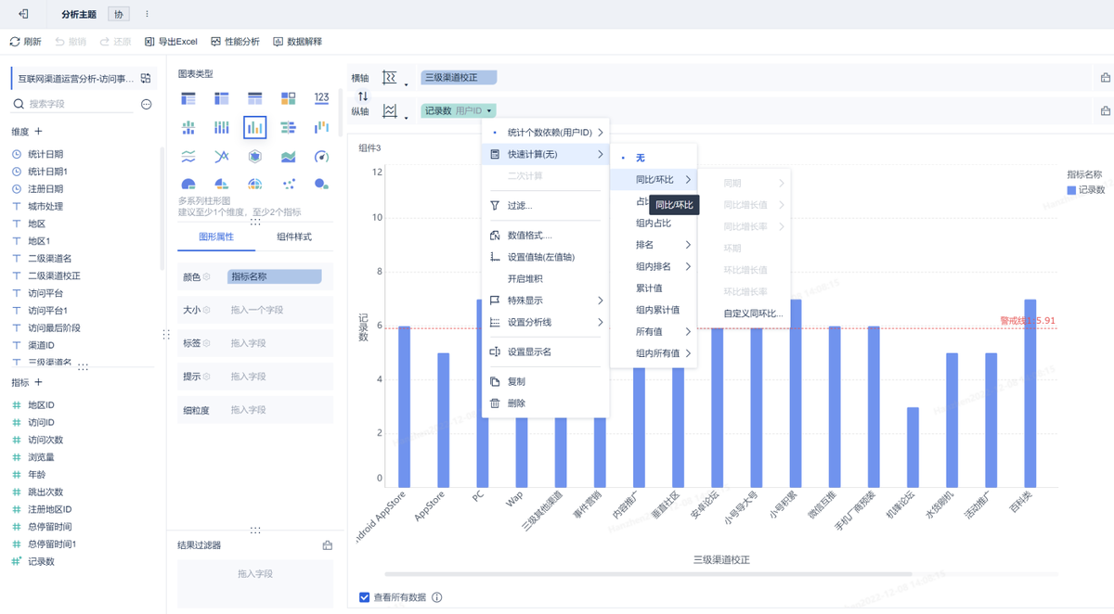Viewport: 1114px width, 614px height.
Task: Swap horizontal and vertical axes icon
Action: coord(363,96)
